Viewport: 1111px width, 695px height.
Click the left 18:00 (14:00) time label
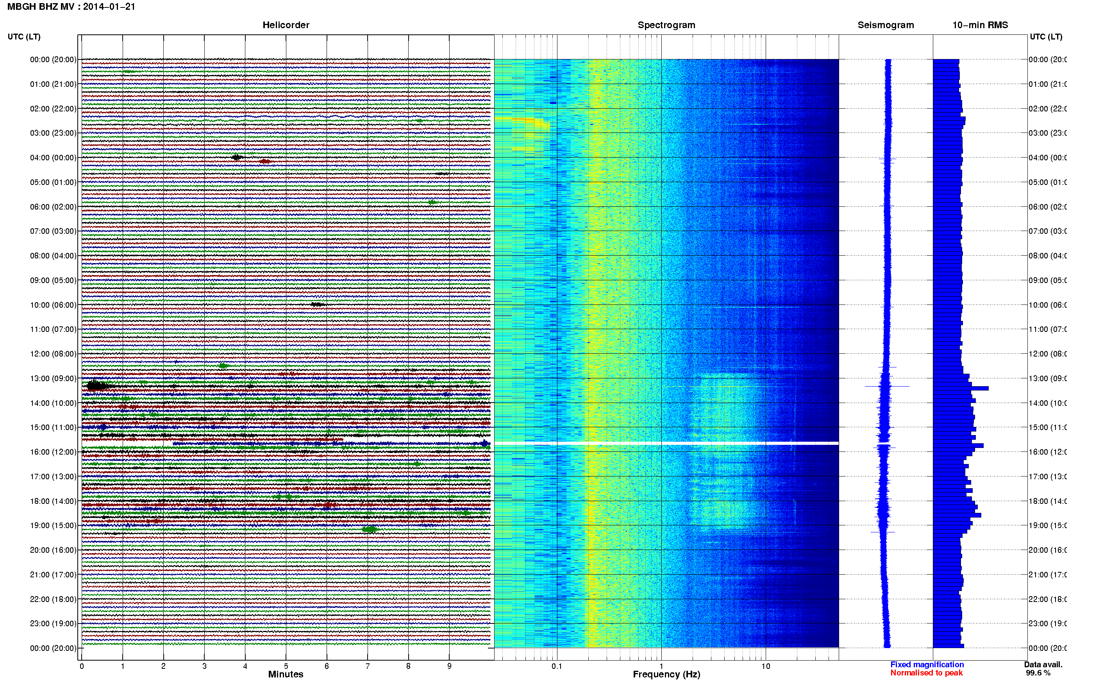pos(53,501)
